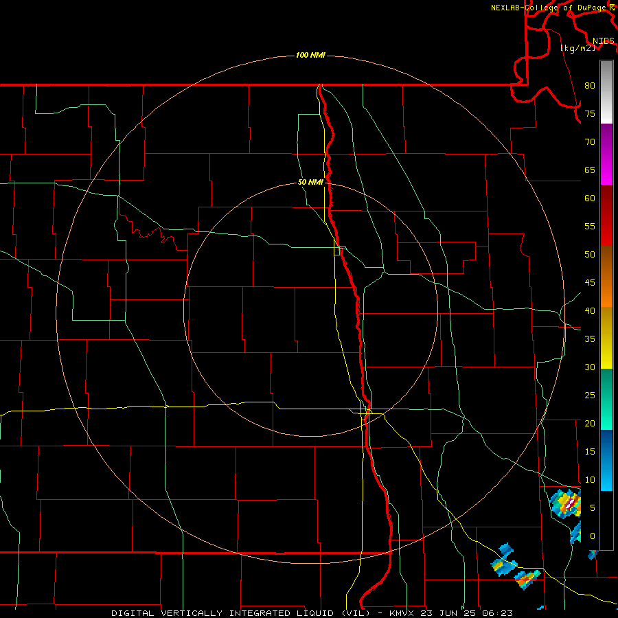The image size is (618, 618).
Task: Click the storm cell with the magenta core
Action: click(566, 503)
